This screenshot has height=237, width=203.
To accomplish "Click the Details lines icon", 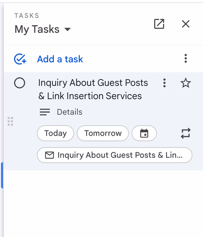I will [45, 112].
